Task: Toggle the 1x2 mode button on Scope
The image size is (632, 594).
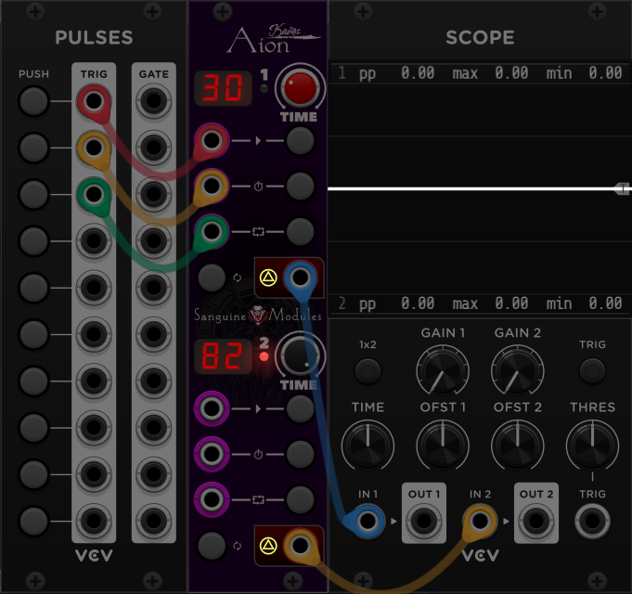Action: click(368, 371)
